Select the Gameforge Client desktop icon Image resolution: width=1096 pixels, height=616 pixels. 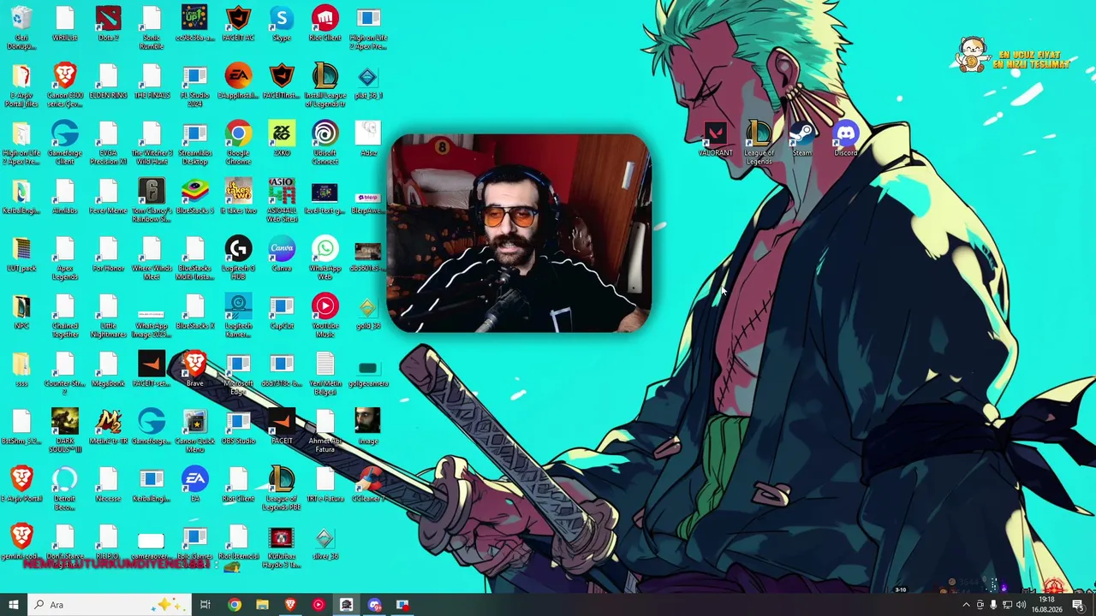(65, 142)
